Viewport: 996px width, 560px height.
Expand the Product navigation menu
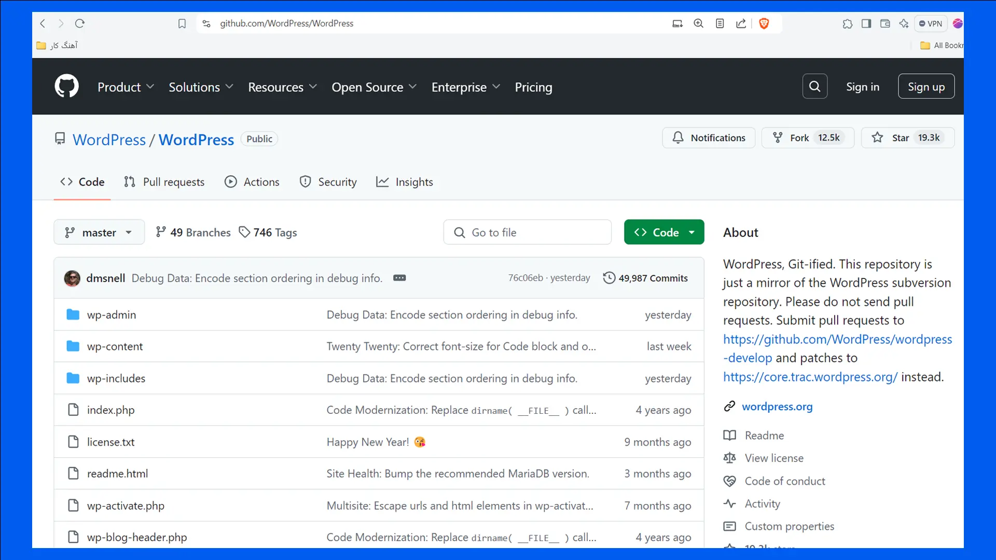point(125,87)
